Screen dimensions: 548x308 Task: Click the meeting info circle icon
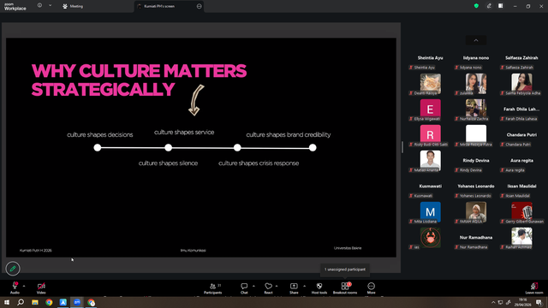click(x=39, y=6)
